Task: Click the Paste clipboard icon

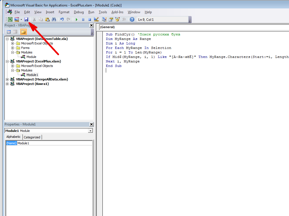Action: (47, 19)
